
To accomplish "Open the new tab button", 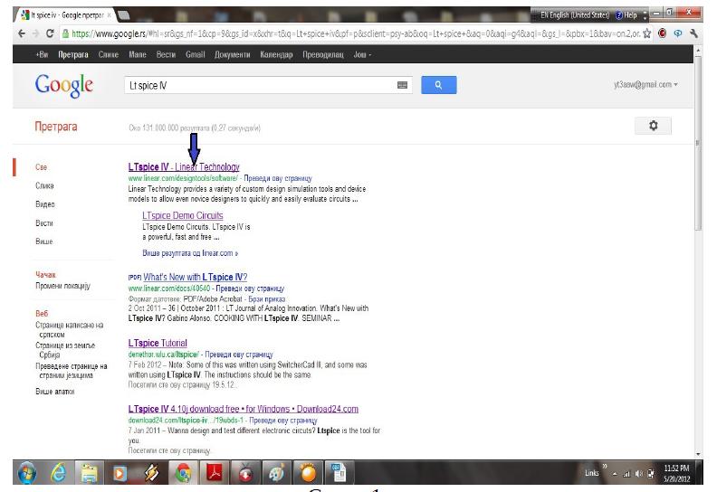I will [x=123, y=15].
